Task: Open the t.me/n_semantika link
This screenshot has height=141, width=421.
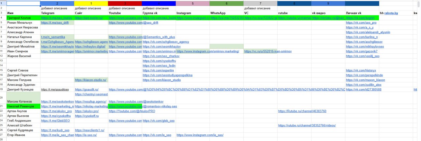Action: [53, 37]
